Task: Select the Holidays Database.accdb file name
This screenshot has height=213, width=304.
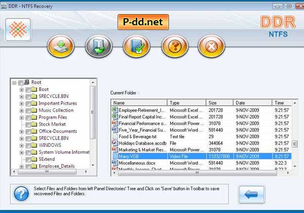Action: click(142, 143)
